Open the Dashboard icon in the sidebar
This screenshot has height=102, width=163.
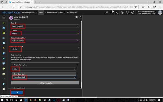4,28
